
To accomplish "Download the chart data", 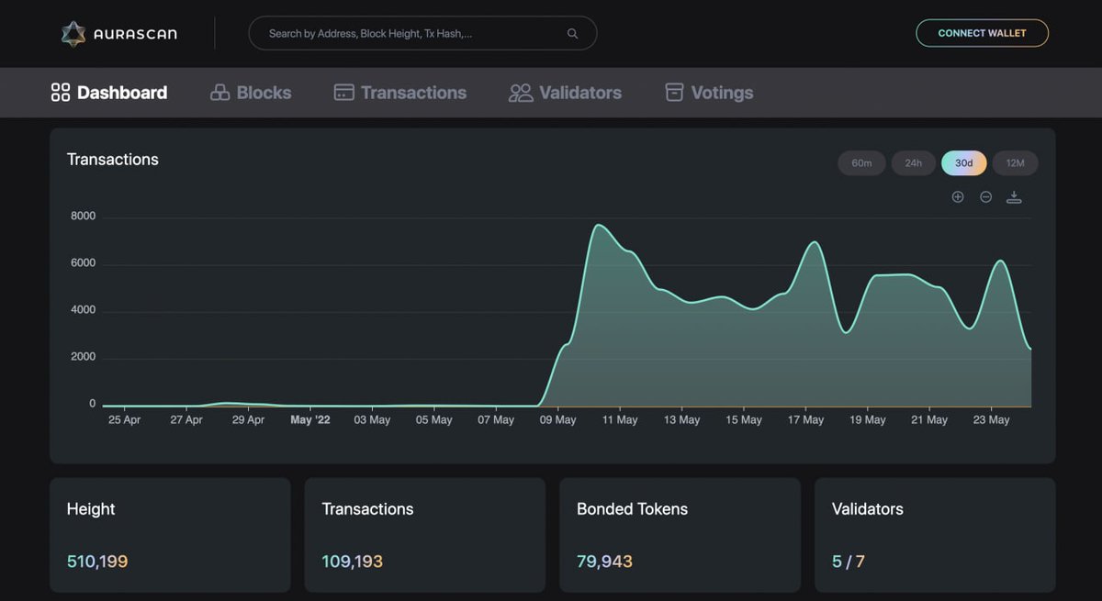I will (1014, 197).
